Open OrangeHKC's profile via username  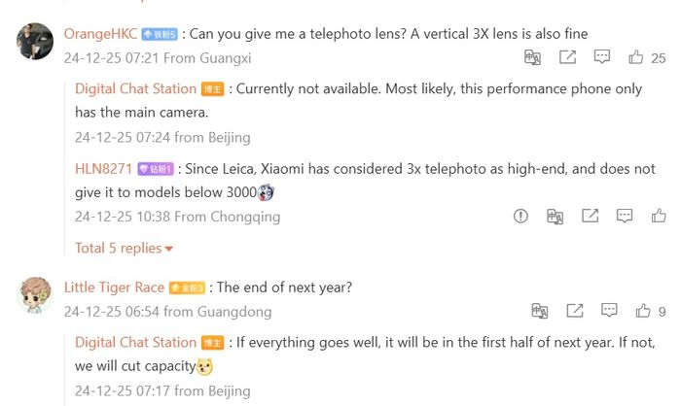coord(100,33)
